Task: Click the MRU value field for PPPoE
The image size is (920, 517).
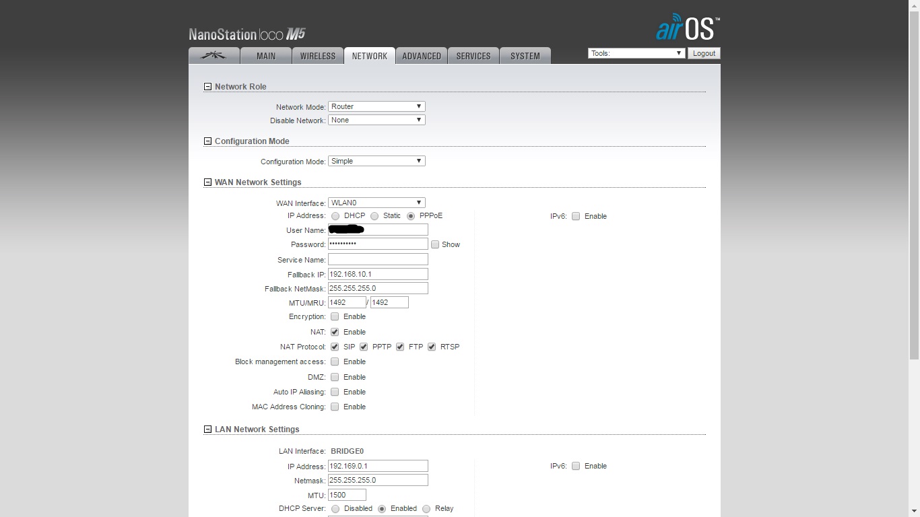Action: (389, 302)
